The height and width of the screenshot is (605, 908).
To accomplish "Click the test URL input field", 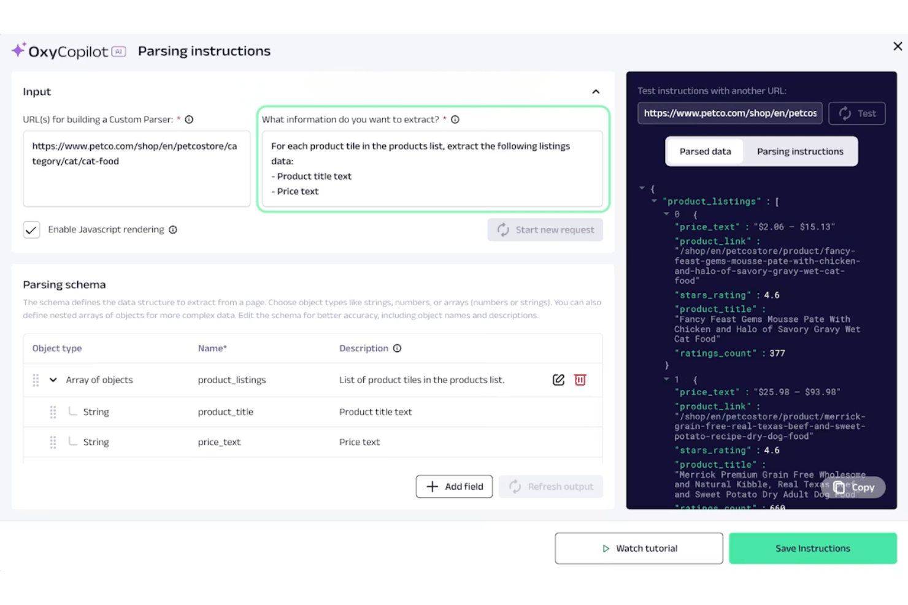I will point(730,113).
